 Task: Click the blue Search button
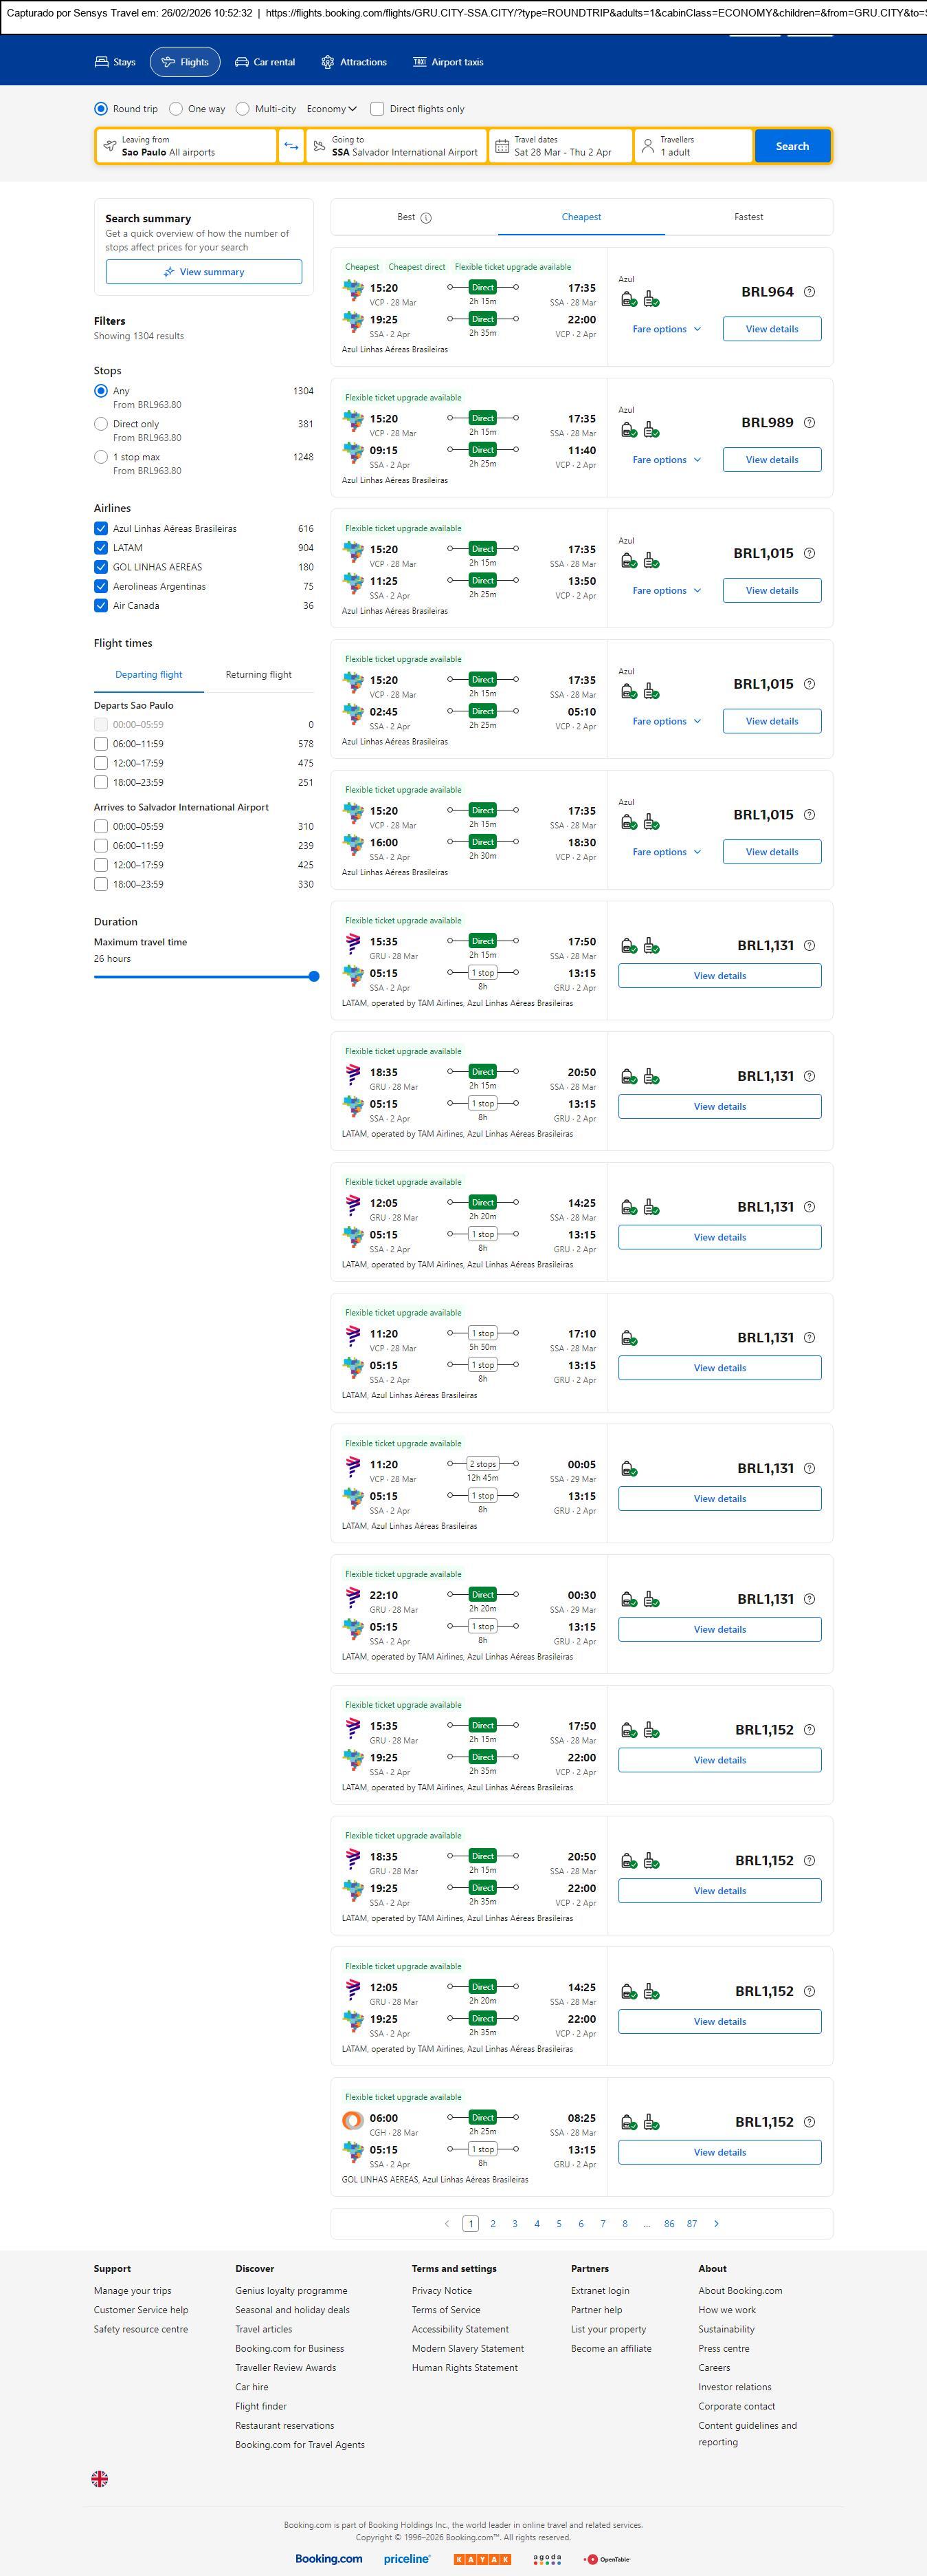tap(792, 146)
